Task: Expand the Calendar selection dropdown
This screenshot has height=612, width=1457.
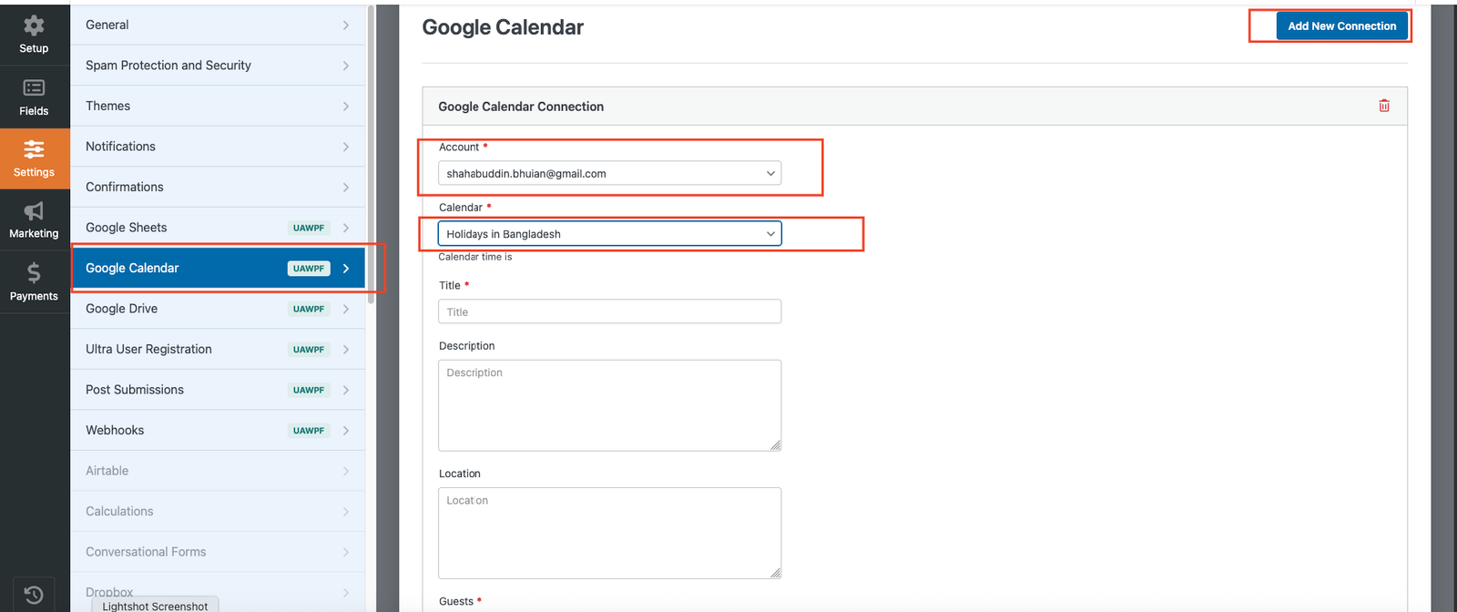Action: pyautogui.click(x=609, y=234)
